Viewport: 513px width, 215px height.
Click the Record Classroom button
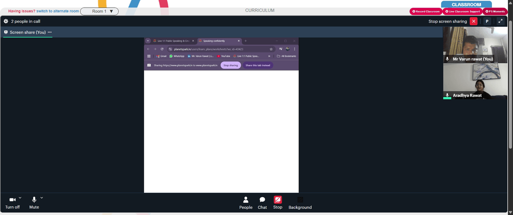426,11
